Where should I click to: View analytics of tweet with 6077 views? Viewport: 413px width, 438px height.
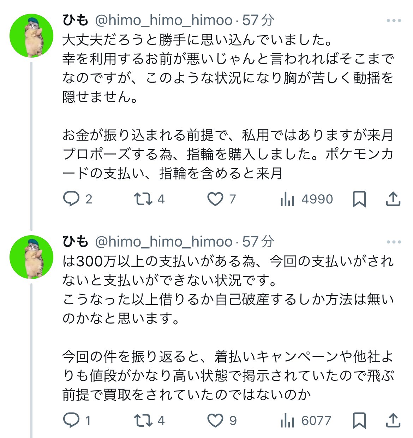coord(287,420)
